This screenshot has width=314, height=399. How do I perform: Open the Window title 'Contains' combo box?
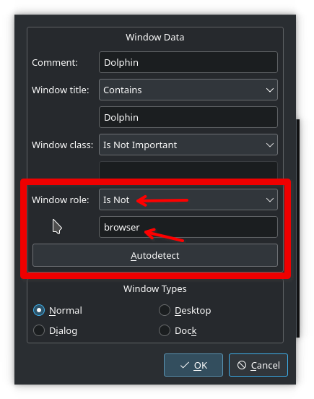pos(188,90)
